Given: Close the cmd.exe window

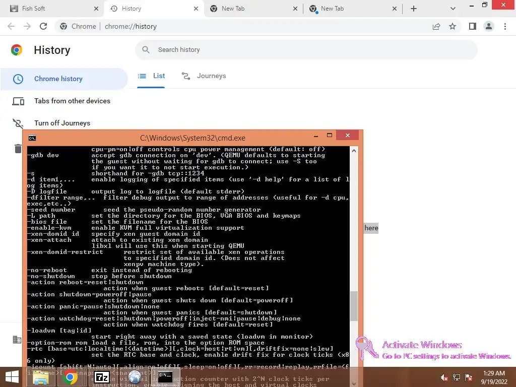Looking at the screenshot, I should coord(348,135).
